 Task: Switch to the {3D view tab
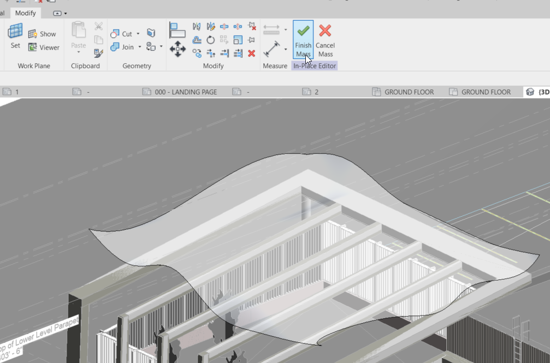(x=537, y=92)
